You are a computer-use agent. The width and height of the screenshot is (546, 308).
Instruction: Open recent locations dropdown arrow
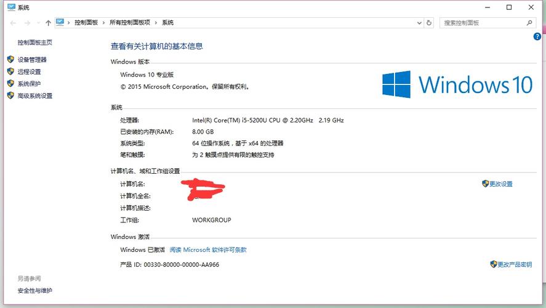(x=39, y=23)
